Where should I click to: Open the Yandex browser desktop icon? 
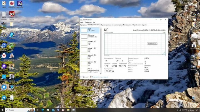[x=4, y=56]
